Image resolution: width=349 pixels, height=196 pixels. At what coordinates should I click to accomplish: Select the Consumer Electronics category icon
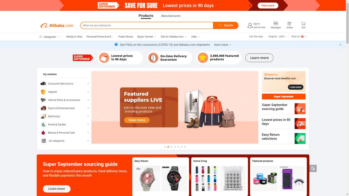(x=43, y=83)
